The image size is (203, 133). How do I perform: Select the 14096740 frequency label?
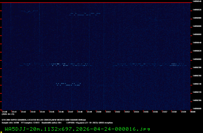[197, 84]
